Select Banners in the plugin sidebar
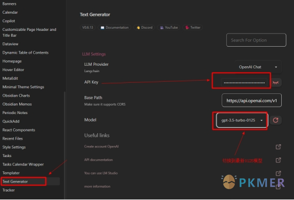294x200 pixels. [10, 4]
